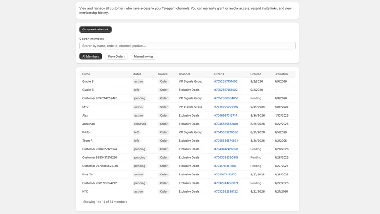Click the Granted column header
Image resolution: width=380 pixels, height=214 pixels.
tap(256, 74)
